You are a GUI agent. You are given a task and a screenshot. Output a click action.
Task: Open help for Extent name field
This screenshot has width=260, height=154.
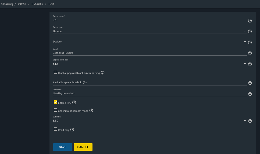[x=250, y=21]
